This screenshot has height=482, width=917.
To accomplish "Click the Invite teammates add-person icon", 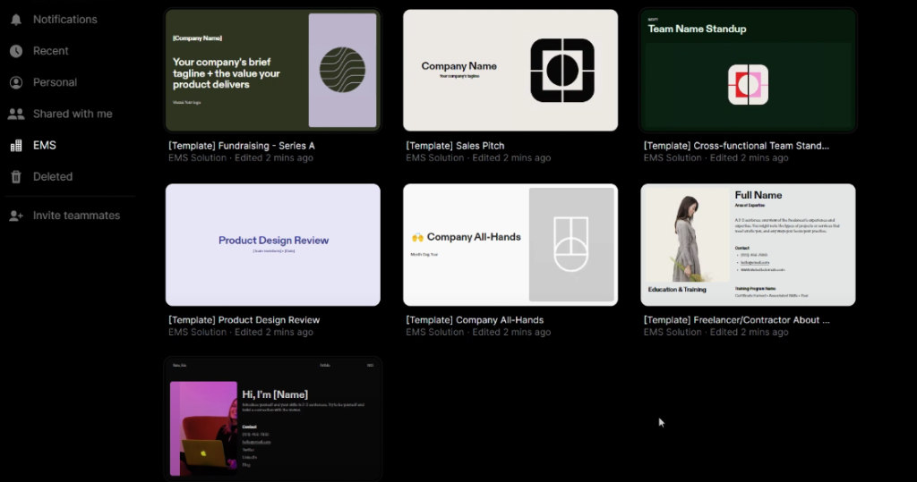I will click(x=16, y=216).
